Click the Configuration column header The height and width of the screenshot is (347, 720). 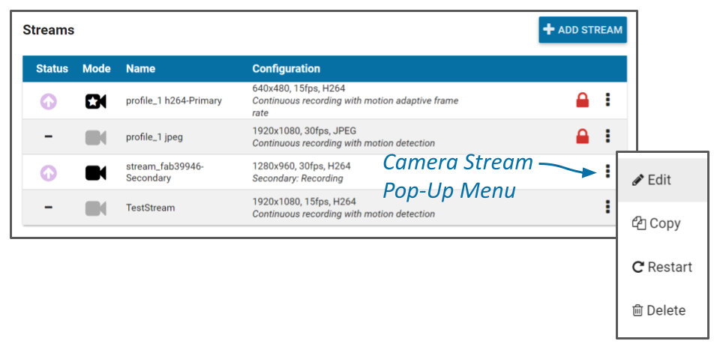pos(286,69)
